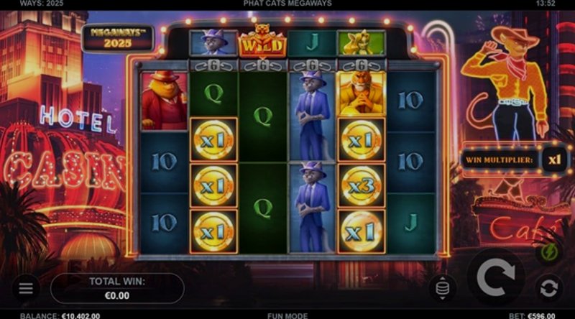
Task: Click the yellow tiger symbol on reel five
Action: pyautogui.click(x=362, y=94)
